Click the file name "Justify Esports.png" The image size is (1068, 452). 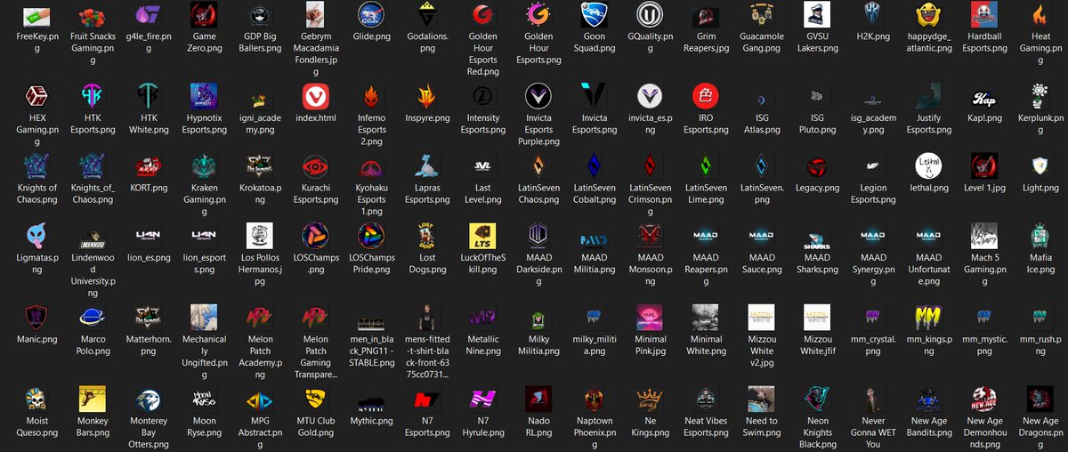(x=928, y=124)
